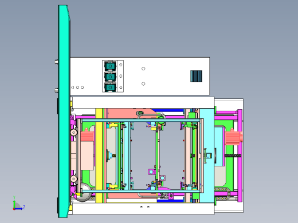The height and width of the screenshot is (223, 298).
Task: Select the cable chain with yellow links
Action: pyautogui.click(x=223, y=194)
